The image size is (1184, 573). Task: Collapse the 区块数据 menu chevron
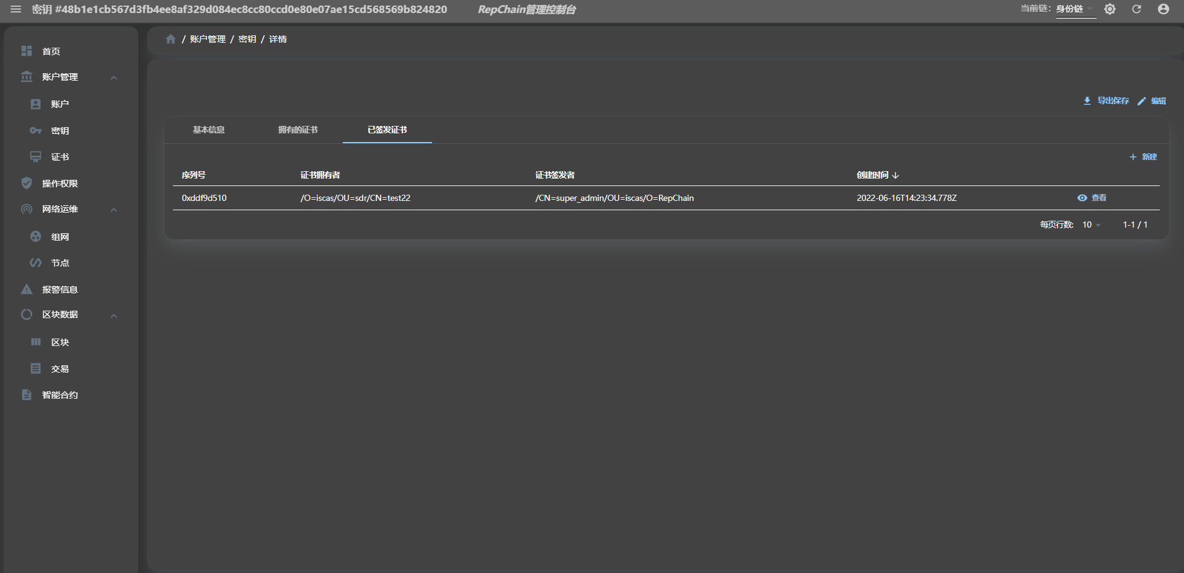pyautogui.click(x=114, y=316)
